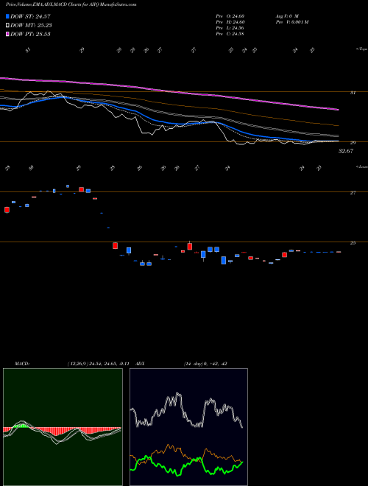The width and height of the screenshot is (368, 486).
Task: Select the 'DOW MT: 25.23' legend label
Action: coord(31,25)
